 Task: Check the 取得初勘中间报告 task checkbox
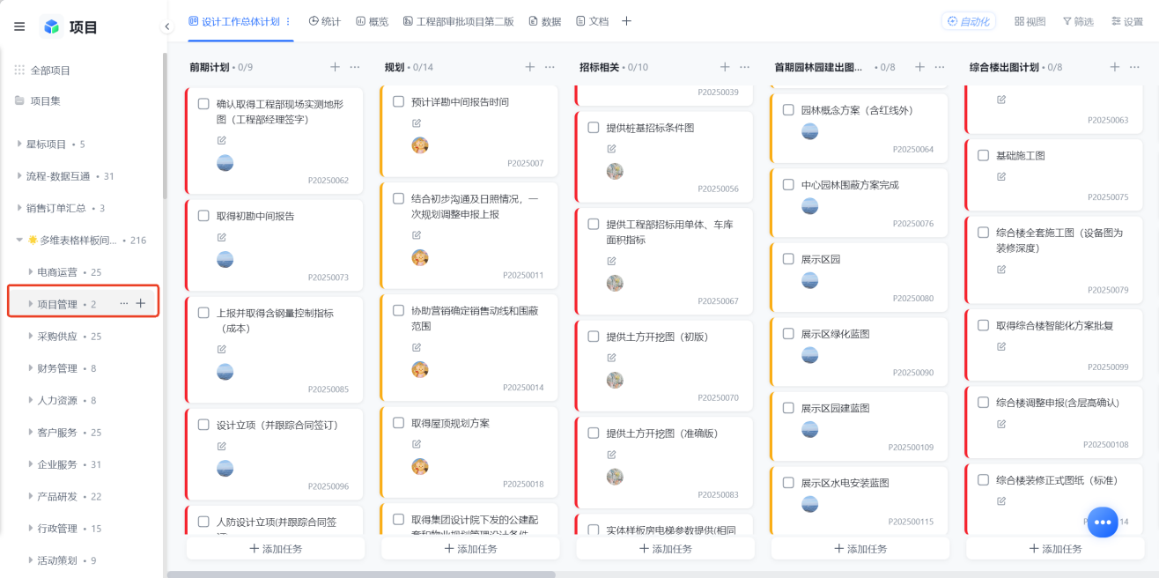point(203,216)
